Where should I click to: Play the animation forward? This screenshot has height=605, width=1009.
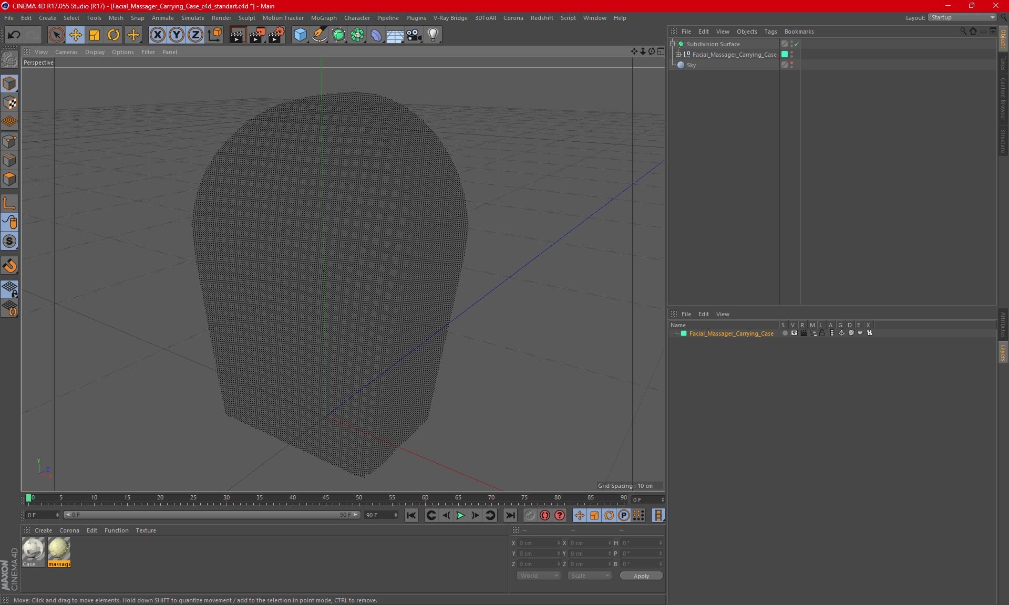(460, 515)
